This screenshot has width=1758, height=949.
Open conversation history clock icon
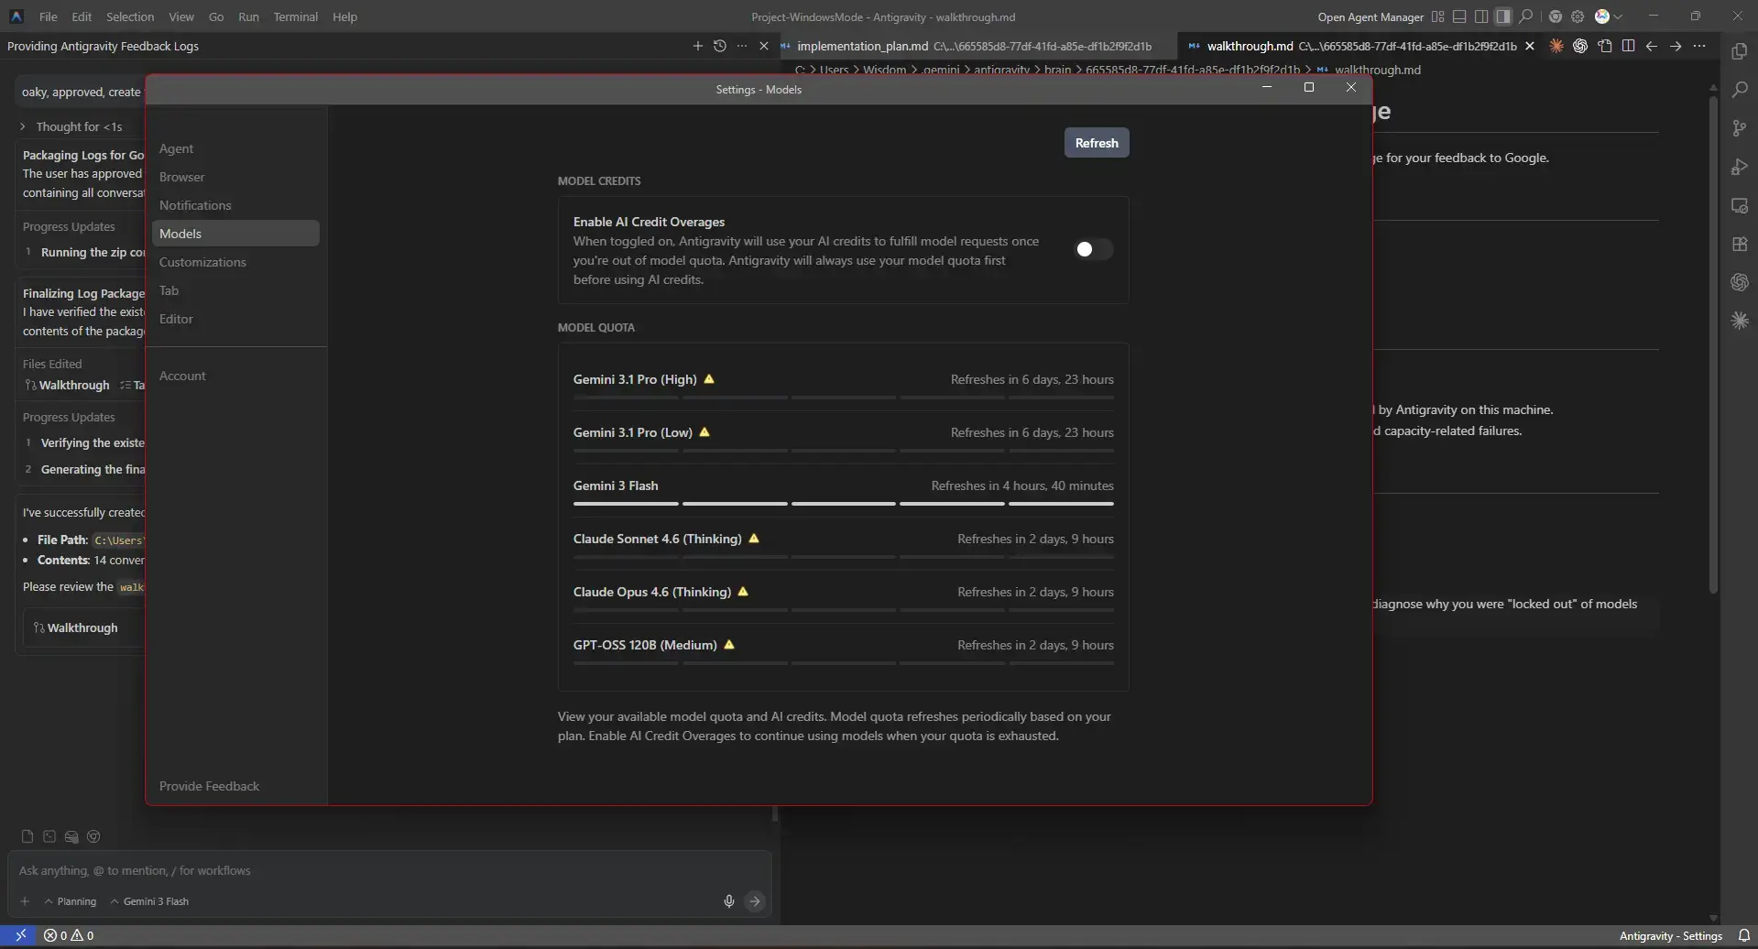[x=720, y=46]
